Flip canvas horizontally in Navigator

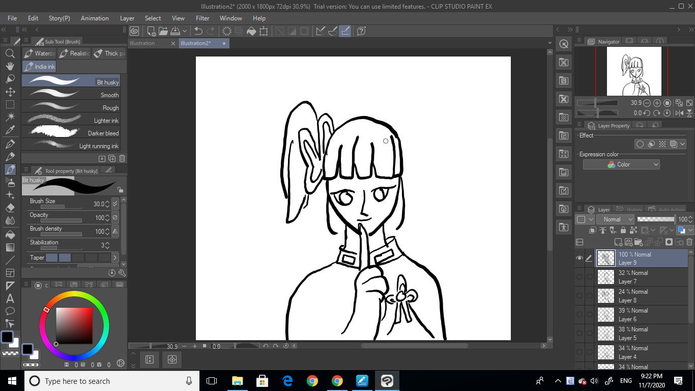(678, 113)
